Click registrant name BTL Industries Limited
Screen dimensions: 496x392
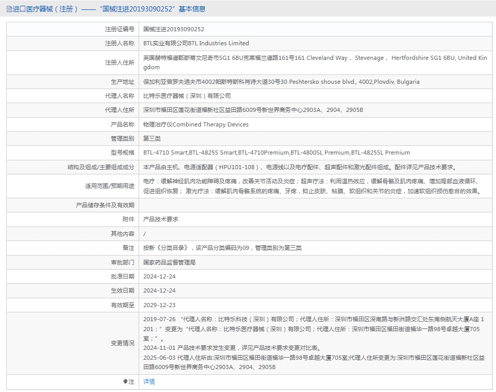196,43
